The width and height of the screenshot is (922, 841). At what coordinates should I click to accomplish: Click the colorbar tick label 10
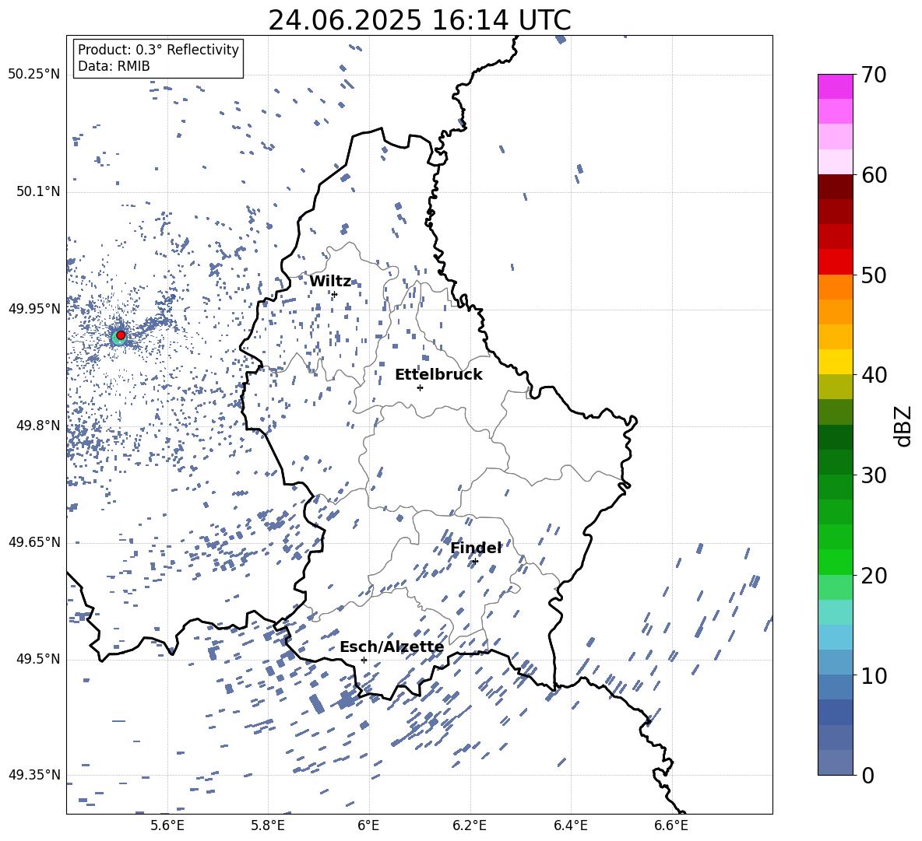(874, 675)
